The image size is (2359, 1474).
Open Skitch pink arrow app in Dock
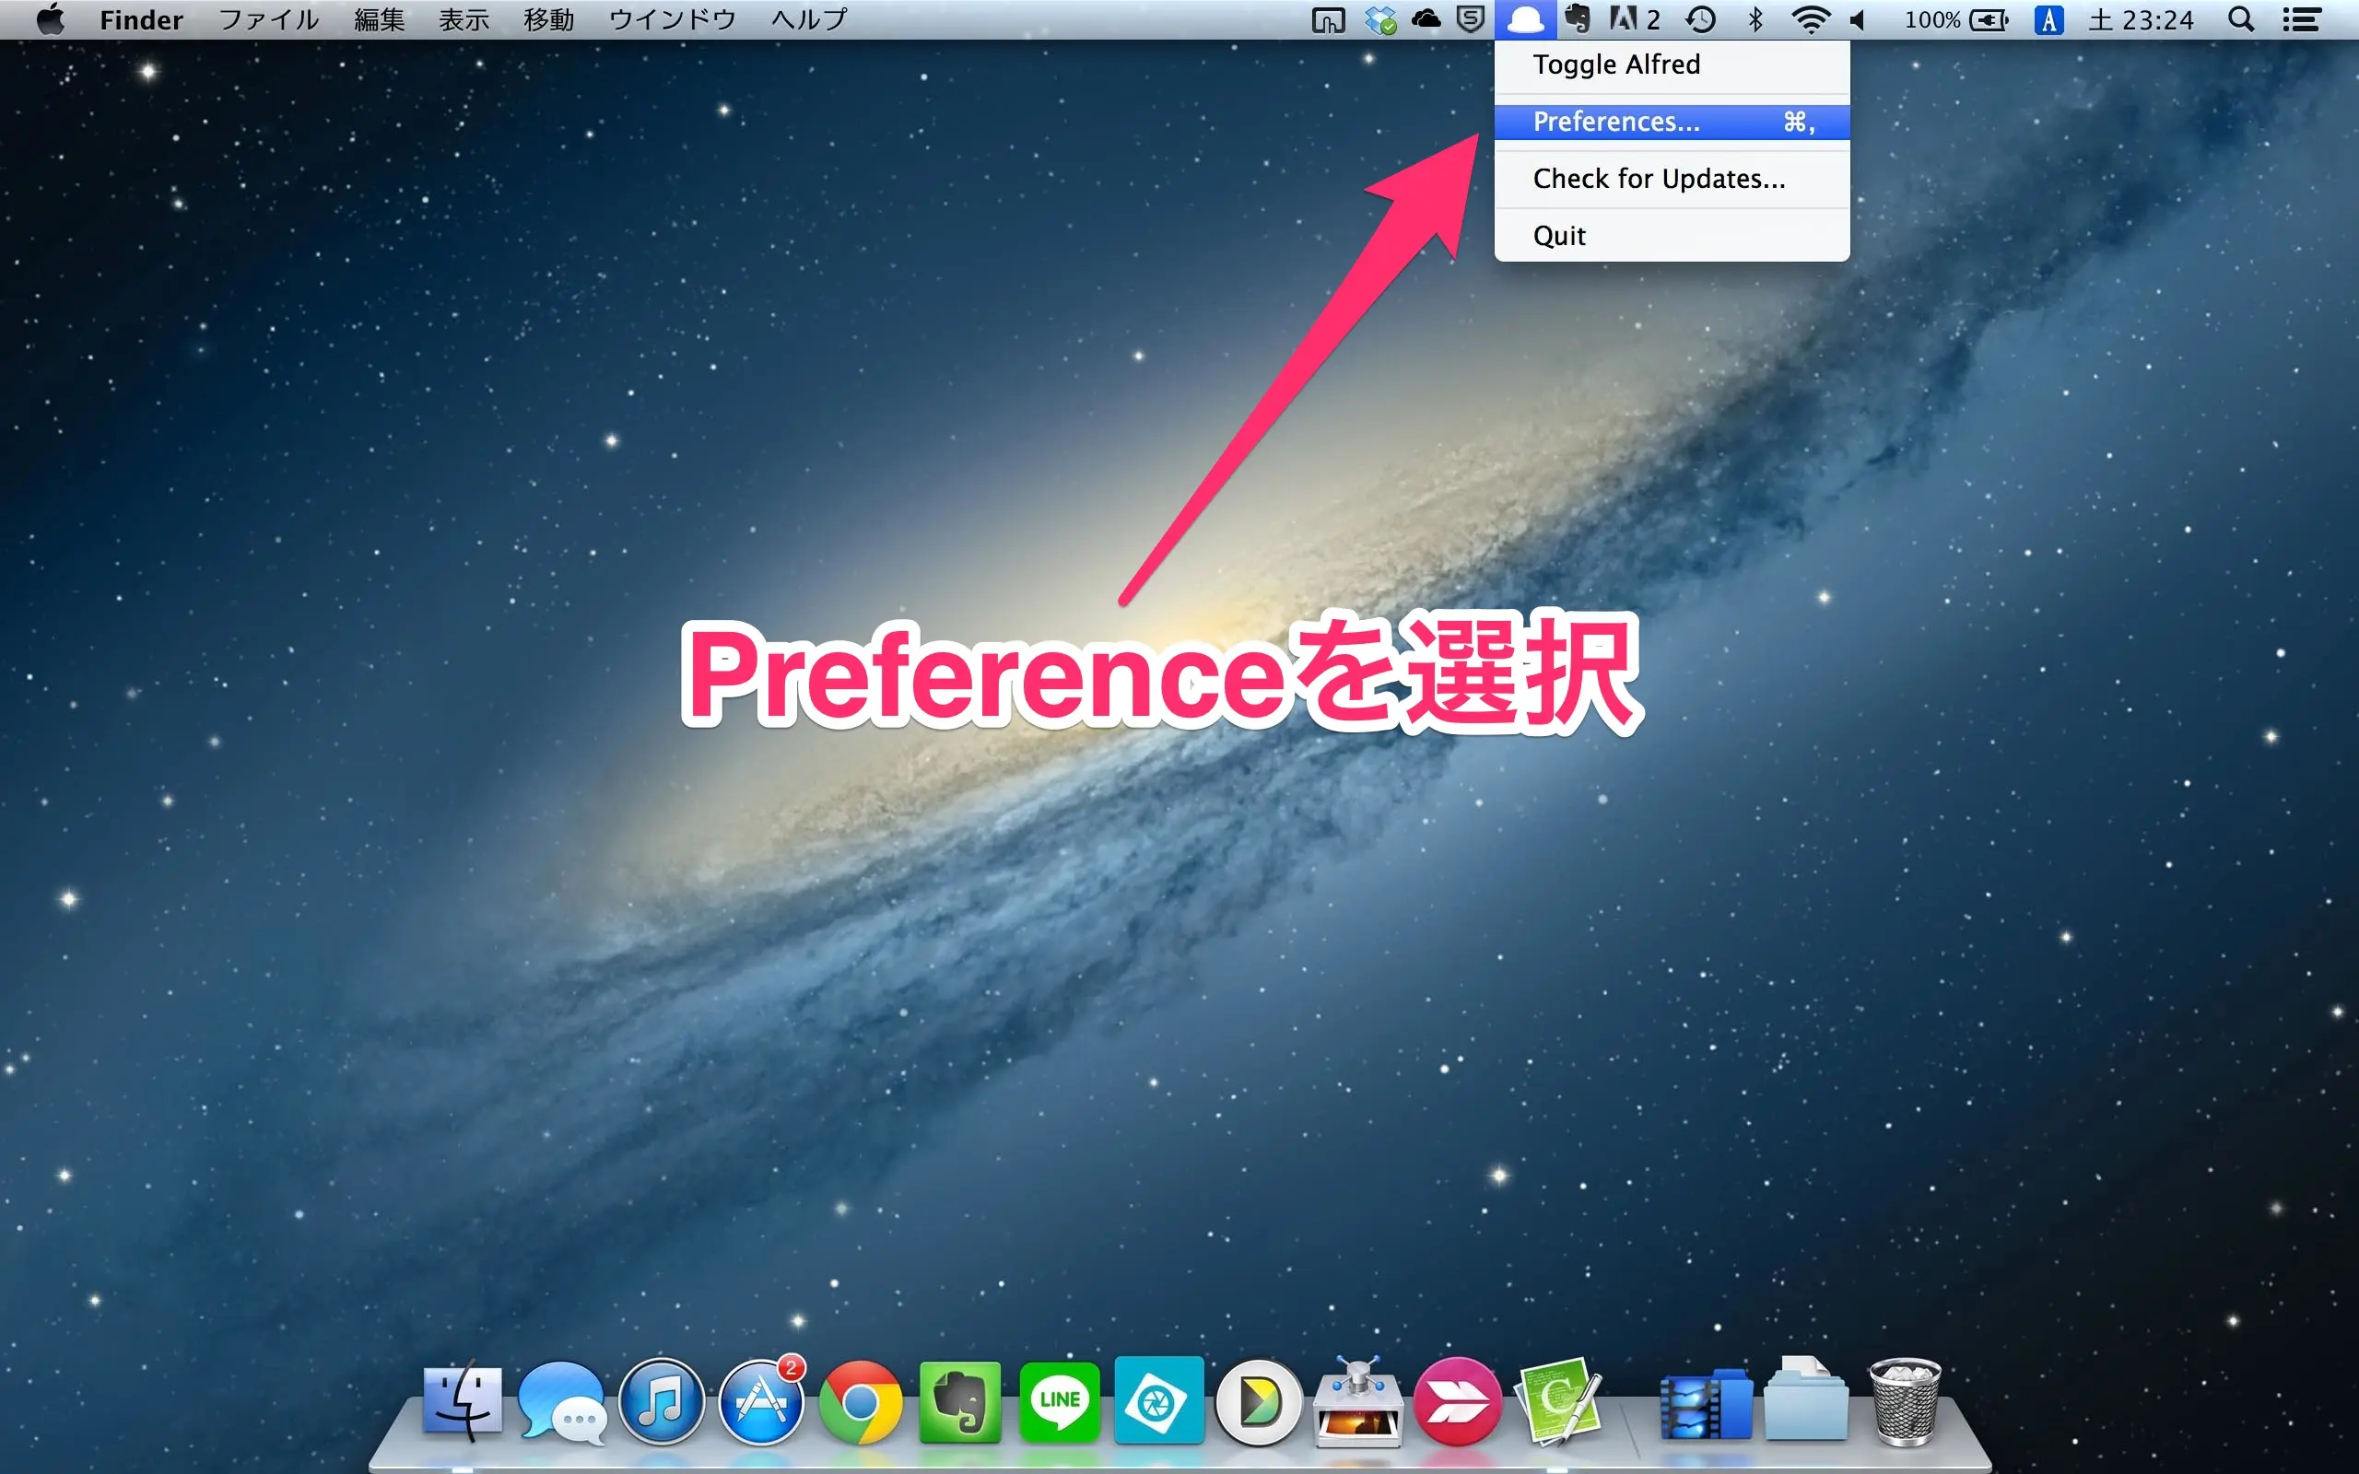[x=1457, y=1402]
